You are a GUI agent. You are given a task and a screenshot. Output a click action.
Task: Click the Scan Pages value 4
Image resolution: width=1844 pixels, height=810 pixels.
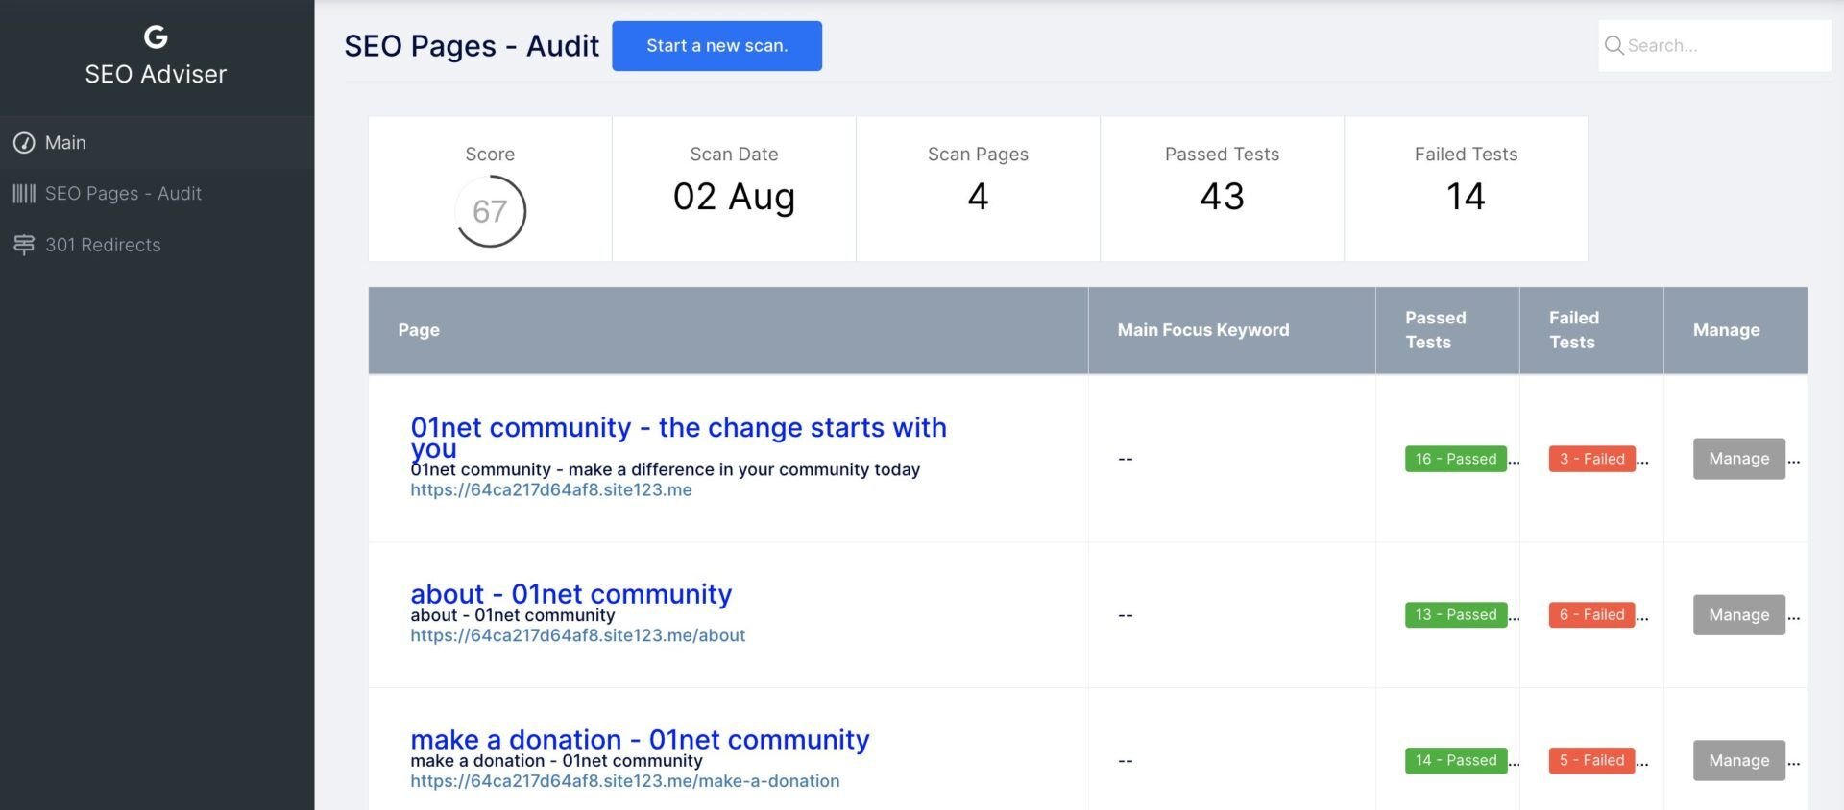click(978, 197)
